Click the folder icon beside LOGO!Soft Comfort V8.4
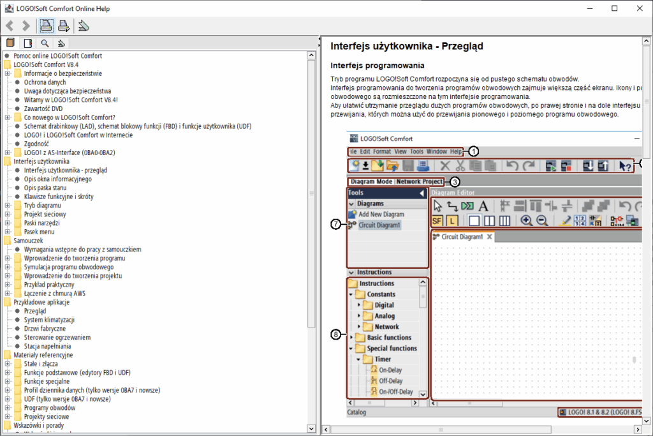 pos(7,64)
